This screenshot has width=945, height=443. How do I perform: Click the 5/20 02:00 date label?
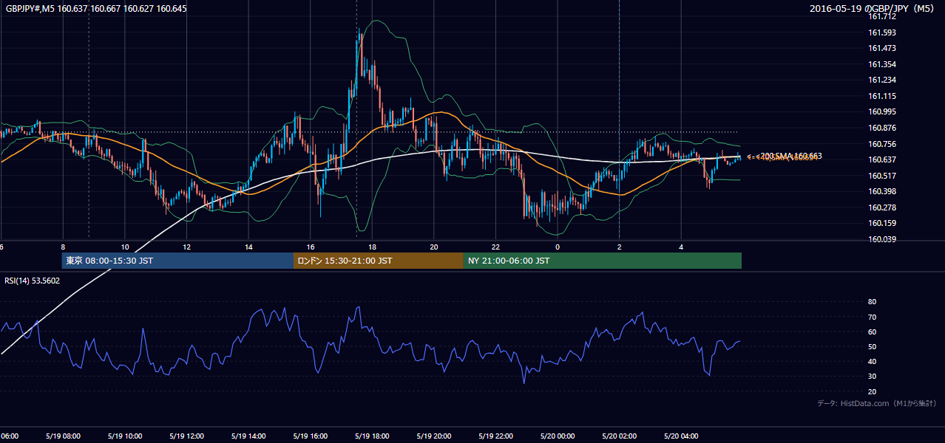(x=619, y=436)
